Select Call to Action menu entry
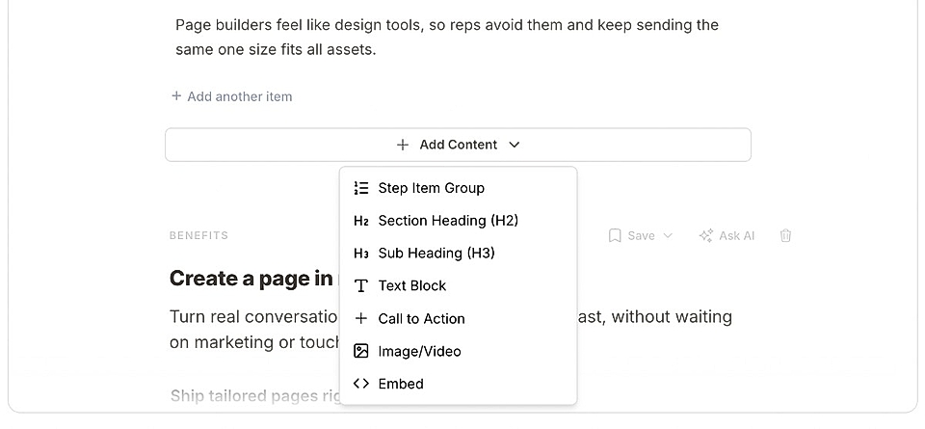The image size is (925, 429). tap(459, 319)
